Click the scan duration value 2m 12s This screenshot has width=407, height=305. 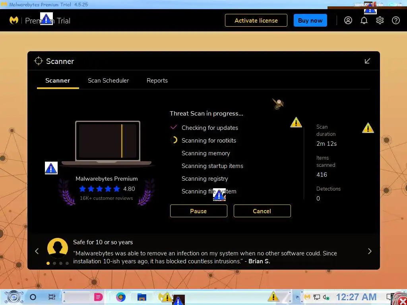point(327,144)
